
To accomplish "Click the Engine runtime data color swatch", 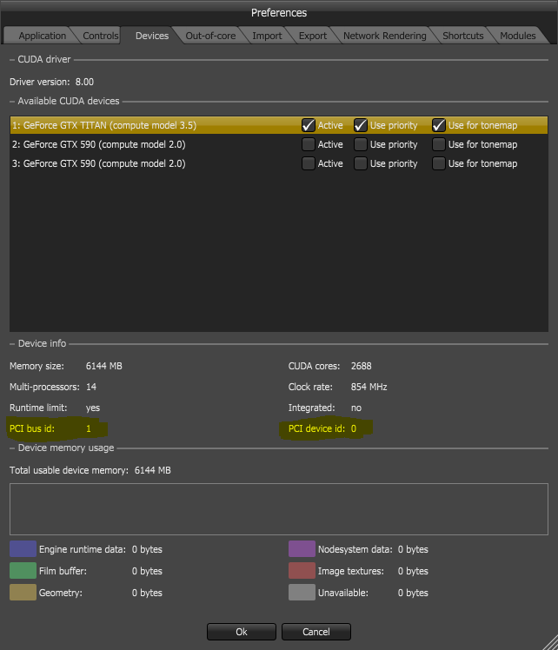I will [23, 548].
